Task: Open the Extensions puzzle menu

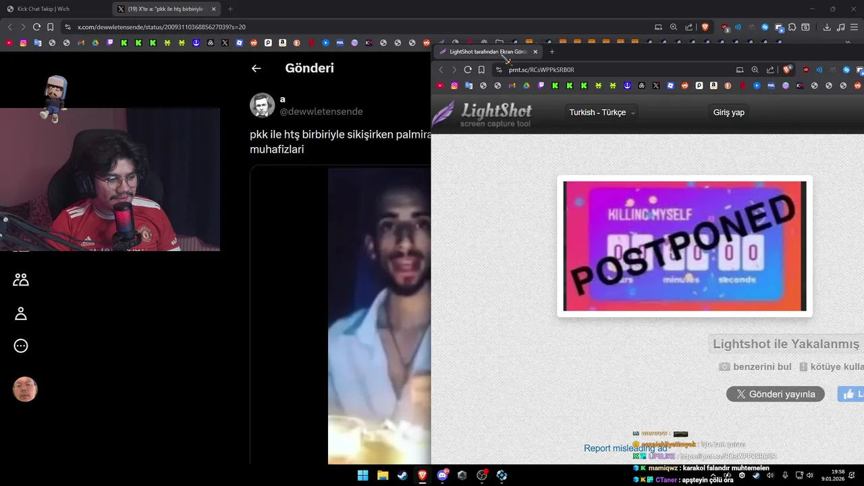Action: click(792, 27)
